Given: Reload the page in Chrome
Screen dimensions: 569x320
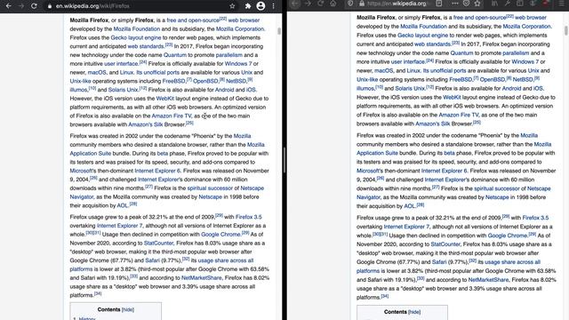Looking at the screenshot, I should [34, 6].
